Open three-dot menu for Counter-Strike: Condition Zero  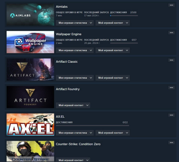click(171, 143)
